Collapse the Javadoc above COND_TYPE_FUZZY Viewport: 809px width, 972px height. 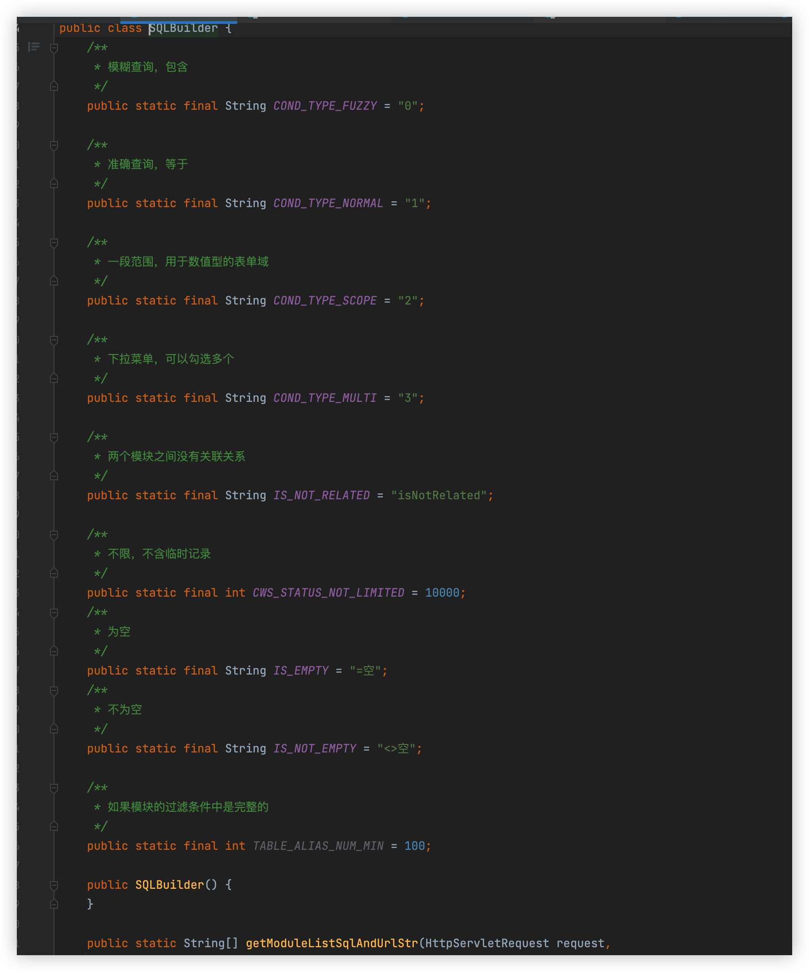(54, 48)
